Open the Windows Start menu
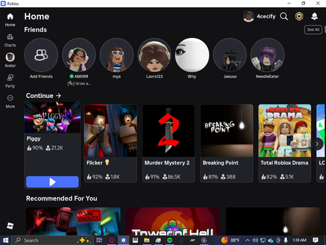 pos(5,240)
